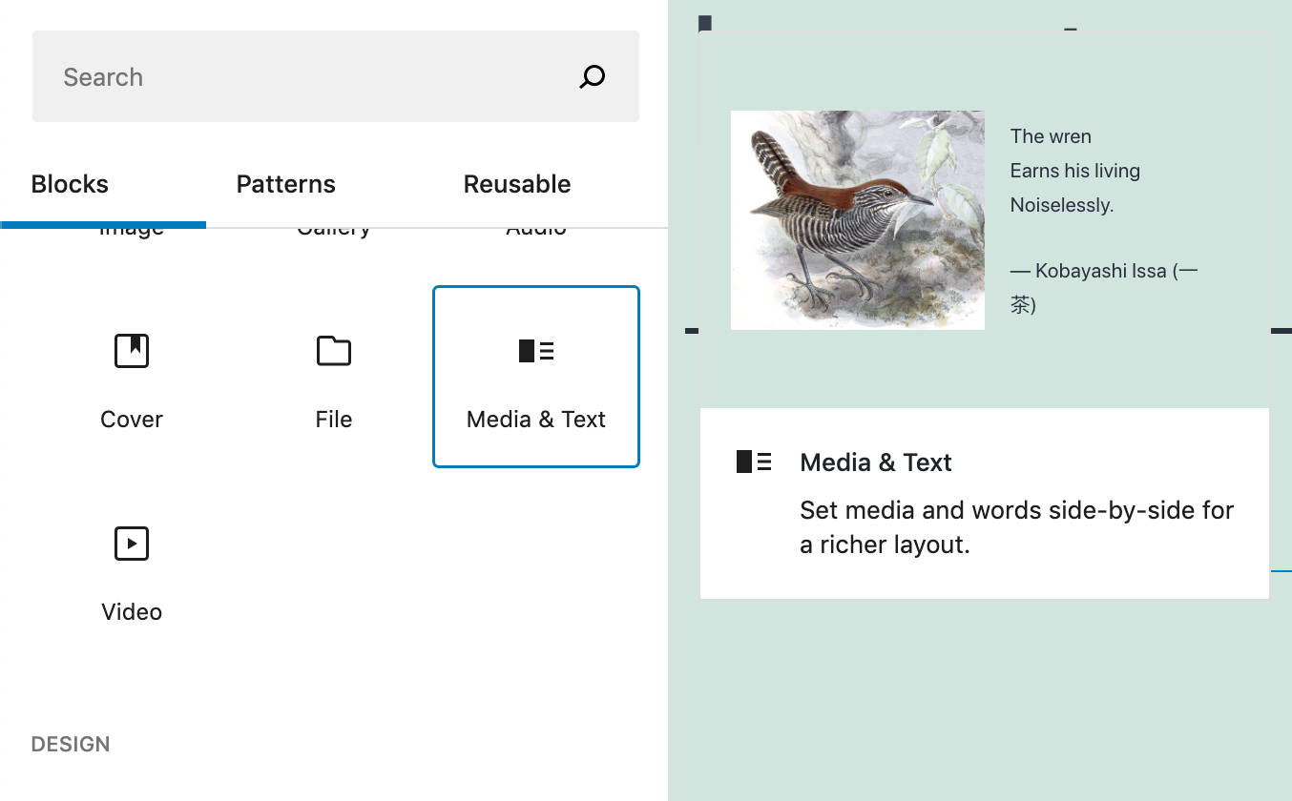
Task: Click the Media & Text label in grid
Action: pos(536,420)
